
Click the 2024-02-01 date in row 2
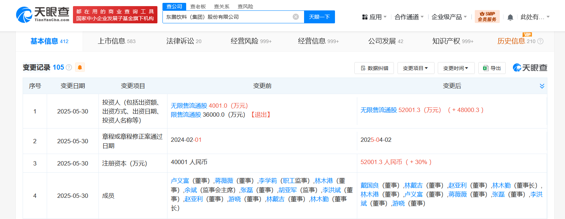point(186,140)
